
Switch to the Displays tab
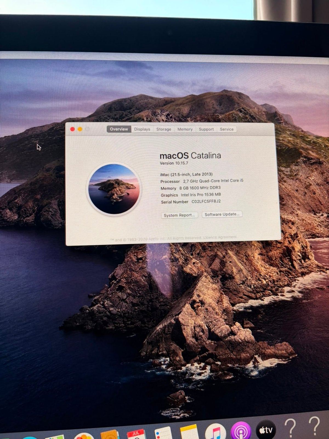coord(142,129)
